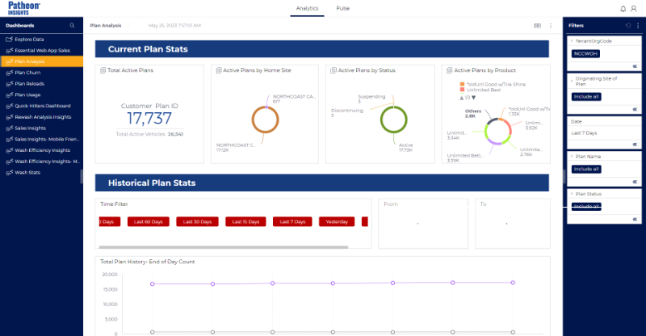Image resolution: width=646 pixels, height=336 pixels.
Task: Select the Yesterday time filter
Action: pyautogui.click(x=337, y=222)
